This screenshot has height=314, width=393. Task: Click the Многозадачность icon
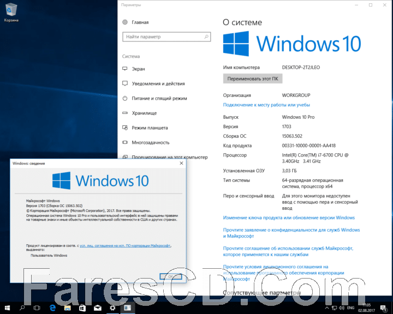(125, 142)
